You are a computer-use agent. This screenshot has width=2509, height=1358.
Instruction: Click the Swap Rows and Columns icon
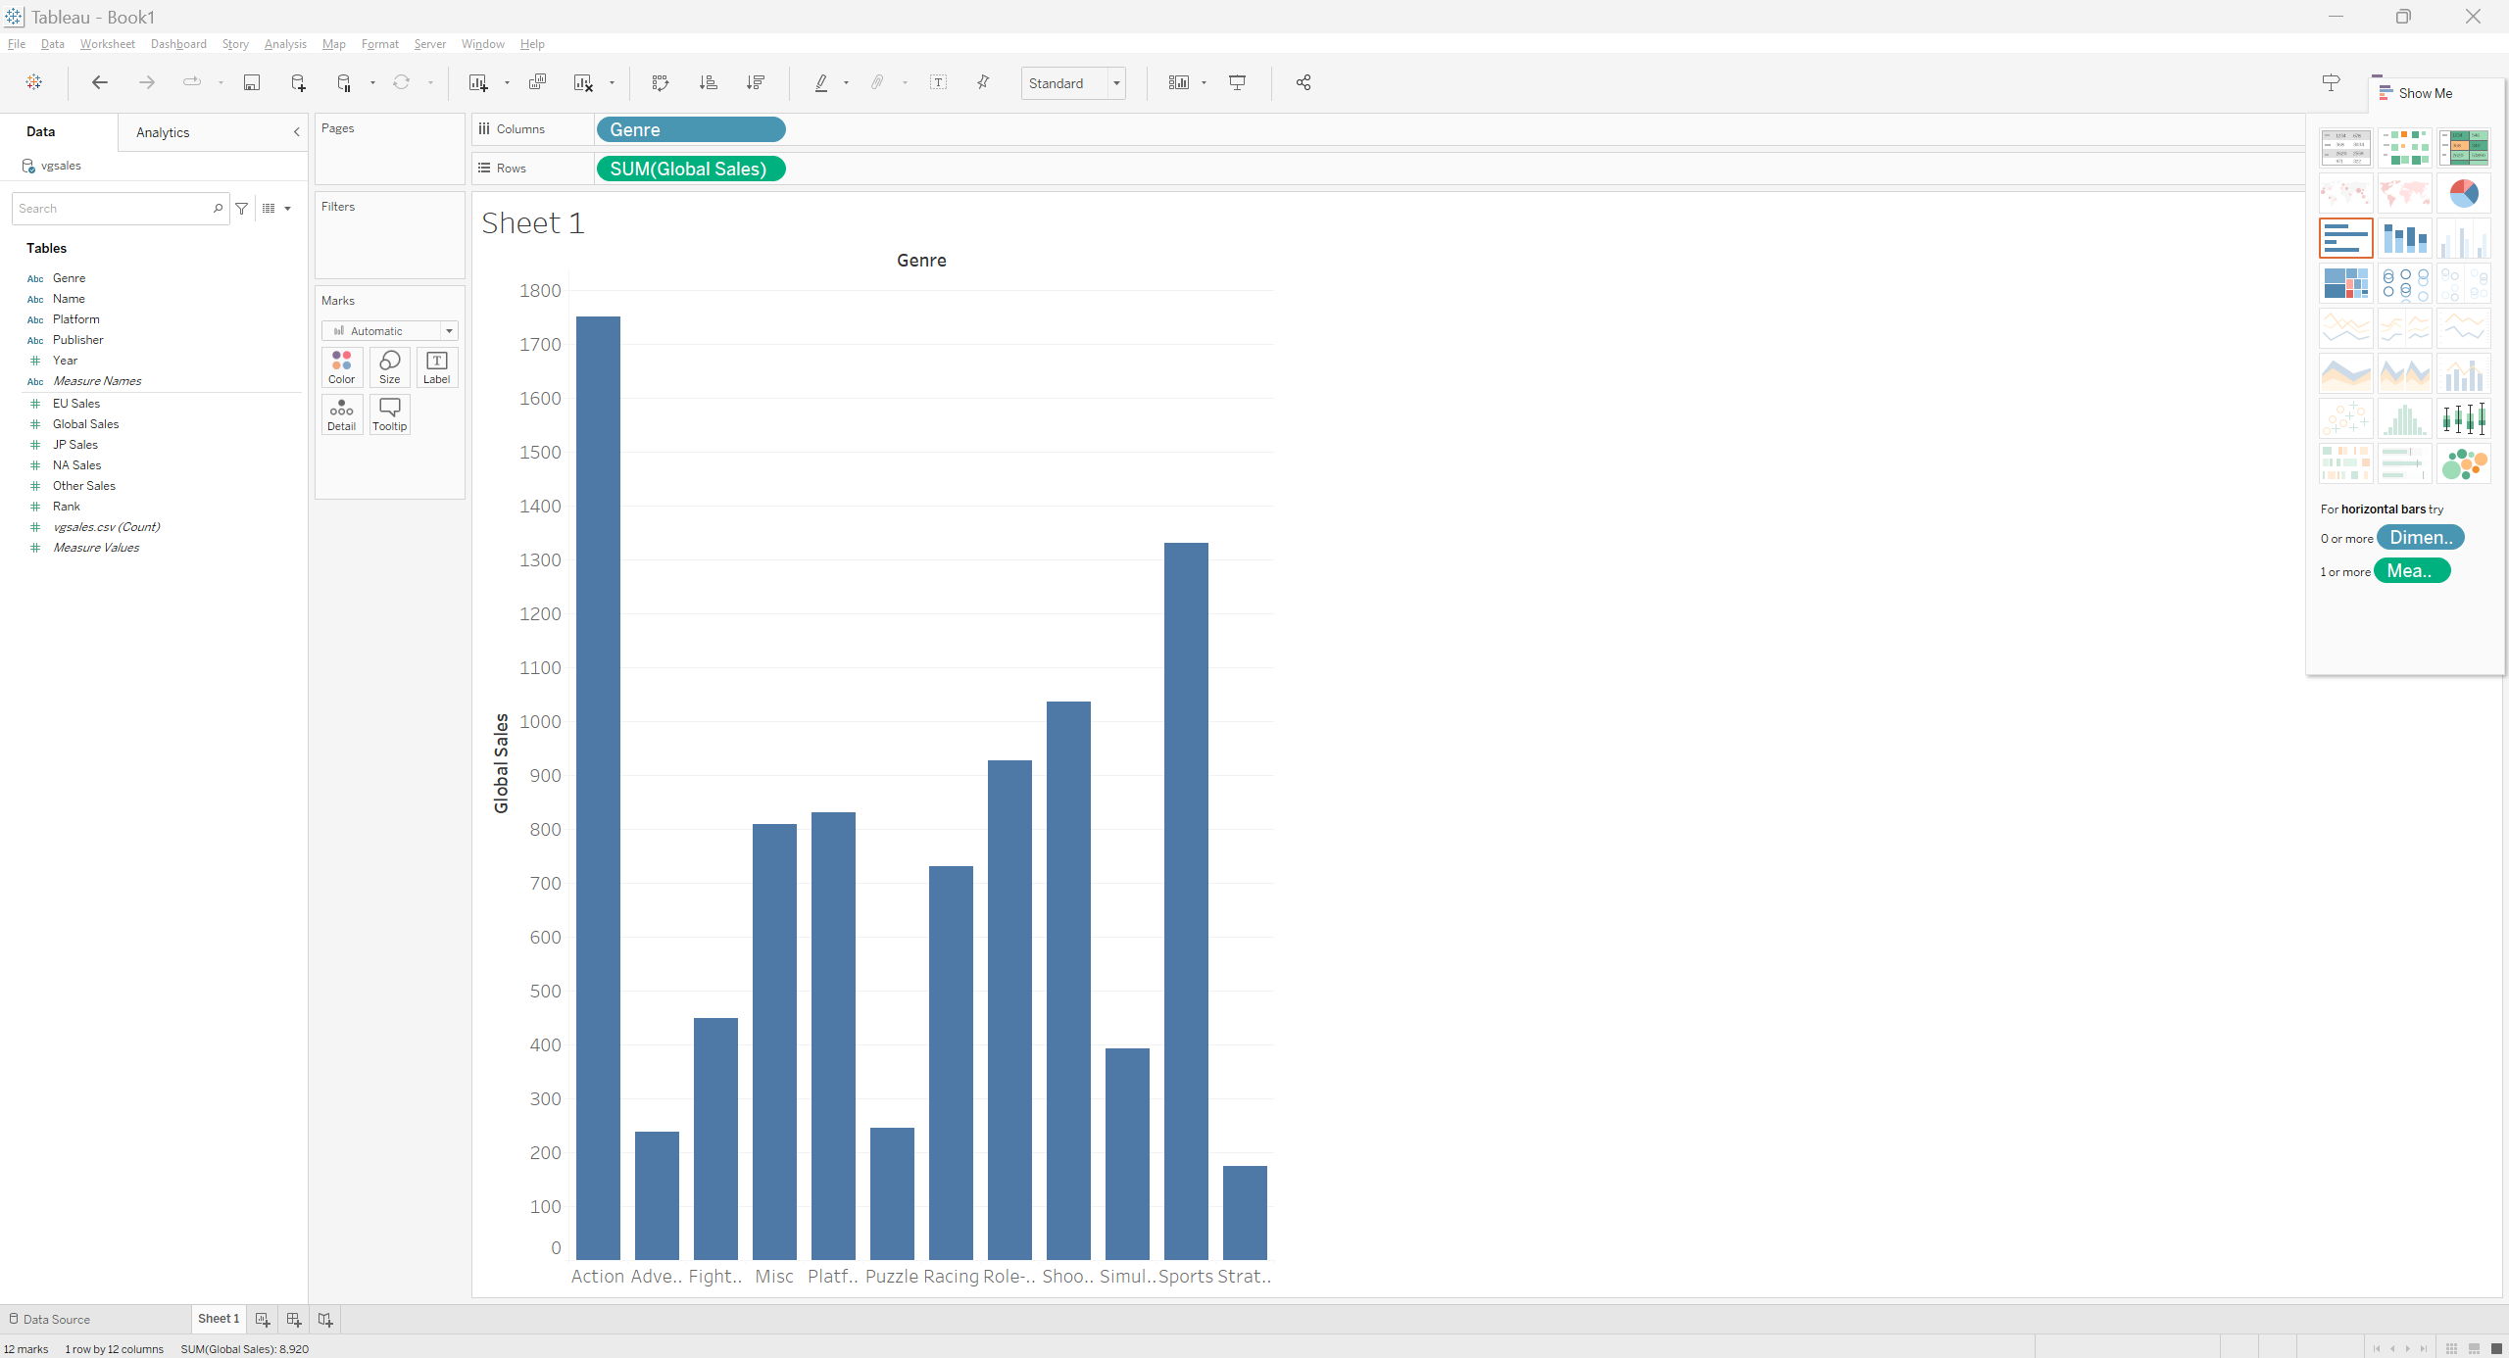661,82
